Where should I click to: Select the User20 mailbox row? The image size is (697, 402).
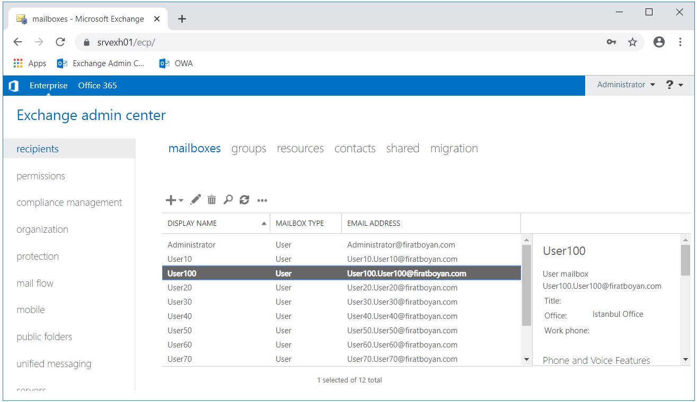coord(341,288)
